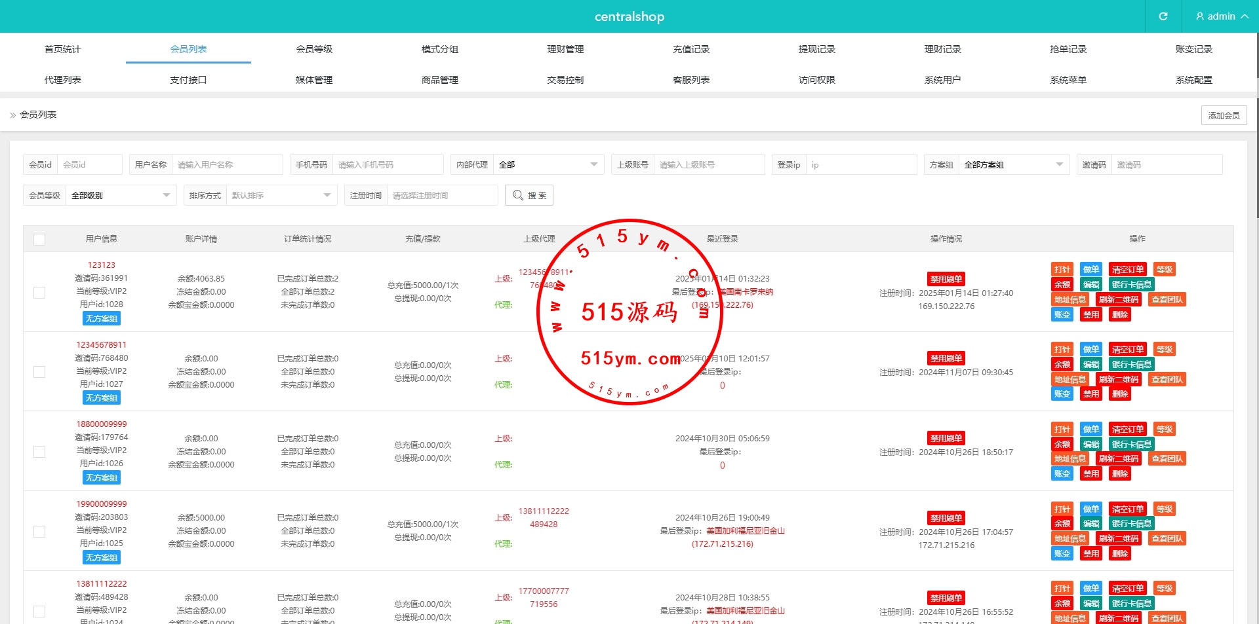Click the admin user icon

click(x=1200, y=16)
